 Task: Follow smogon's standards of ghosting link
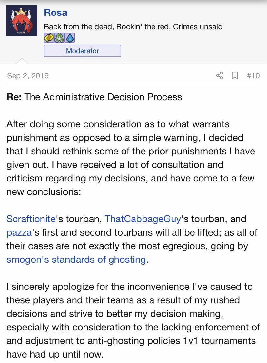click(x=76, y=260)
